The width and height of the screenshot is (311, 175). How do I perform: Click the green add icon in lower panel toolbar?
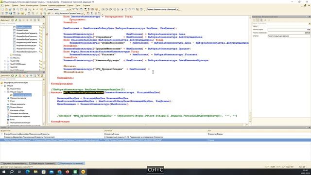click(12, 76)
